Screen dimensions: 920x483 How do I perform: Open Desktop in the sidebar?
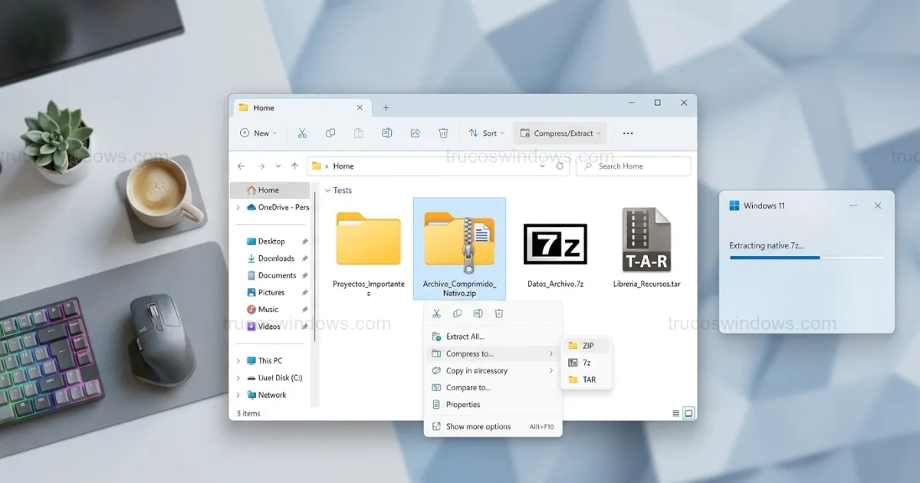(271, 242)
